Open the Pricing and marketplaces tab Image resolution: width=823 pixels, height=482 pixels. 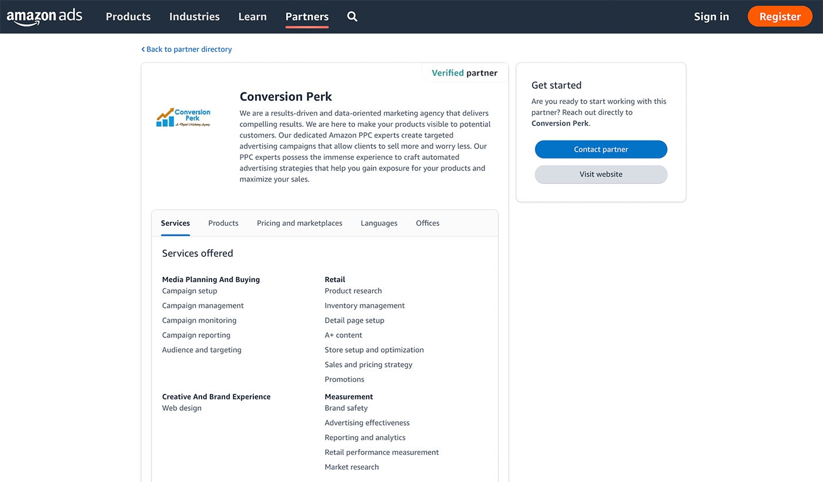click(x=299, y=223)
